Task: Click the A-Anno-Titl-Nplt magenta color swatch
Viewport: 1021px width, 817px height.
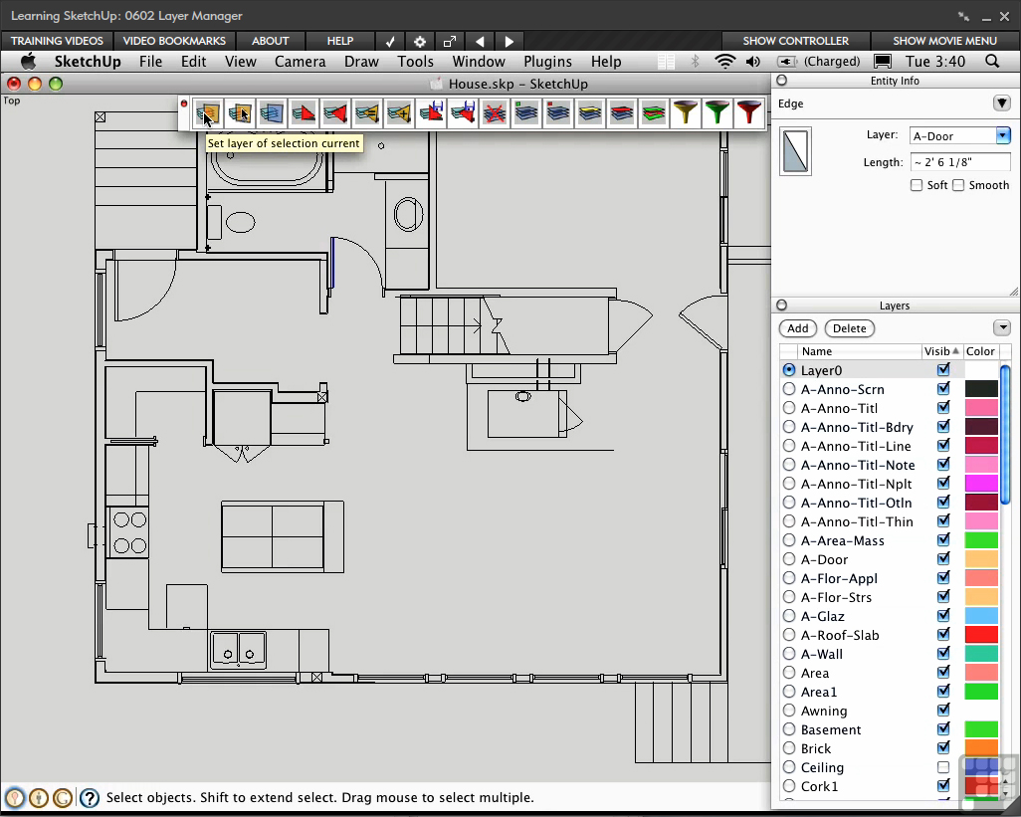Action: click(981, 483)
